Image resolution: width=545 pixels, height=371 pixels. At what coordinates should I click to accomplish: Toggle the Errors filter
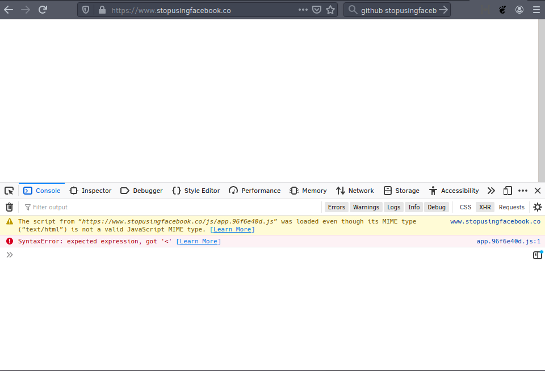point(337,207)
